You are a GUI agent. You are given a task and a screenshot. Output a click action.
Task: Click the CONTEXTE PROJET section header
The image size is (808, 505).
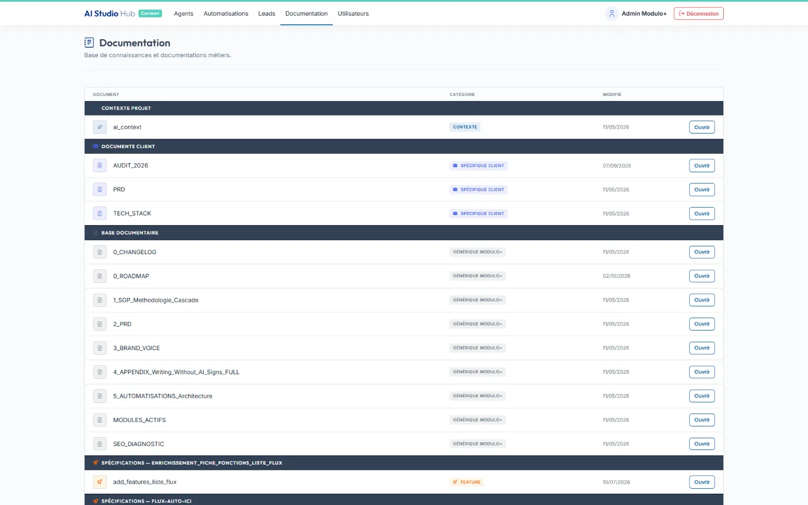[x=404, y=108]
